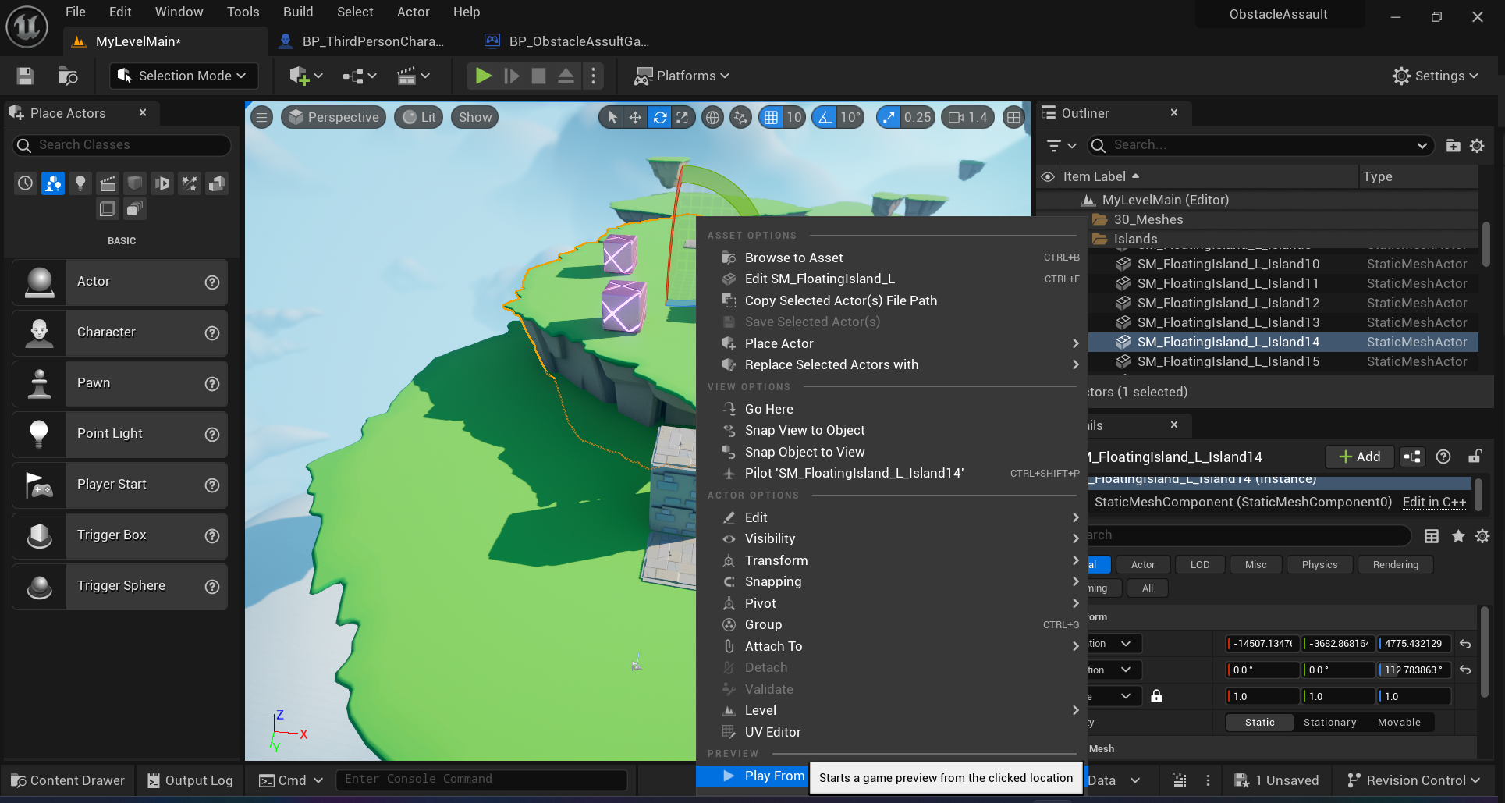Set mobility to Stationary

pos(1329,723)
